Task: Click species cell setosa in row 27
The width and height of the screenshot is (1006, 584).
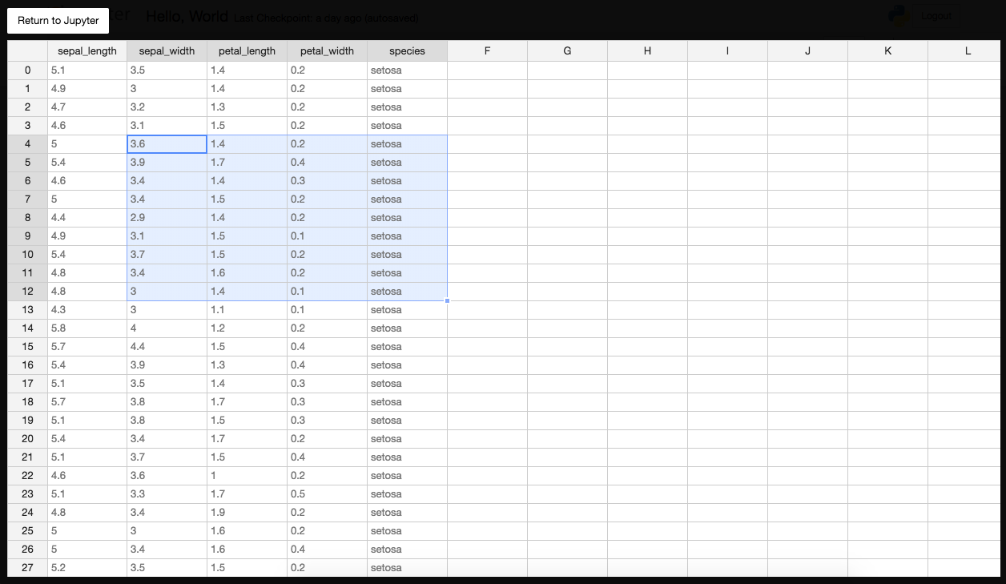Action: coord(408,568)
